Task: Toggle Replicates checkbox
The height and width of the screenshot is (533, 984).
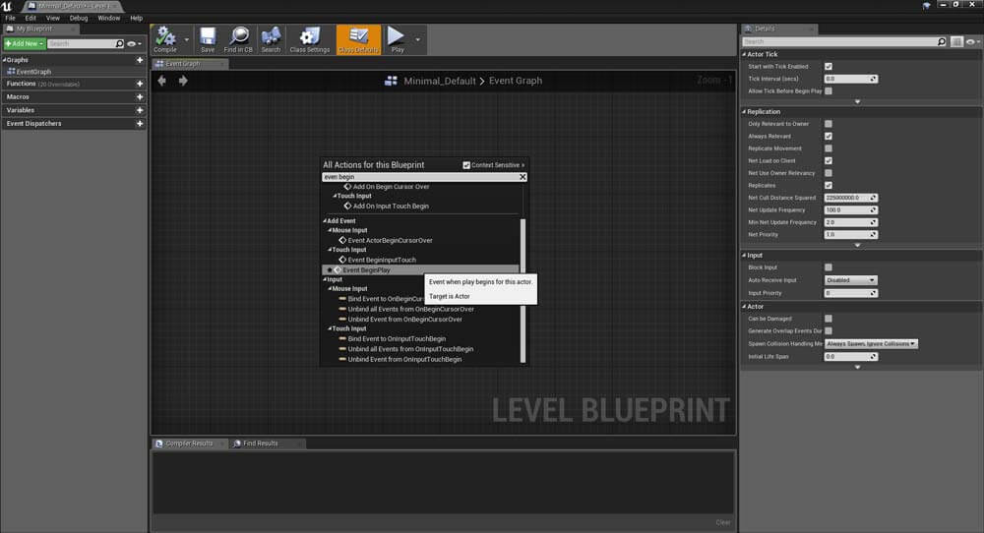Action: (829, 185)
